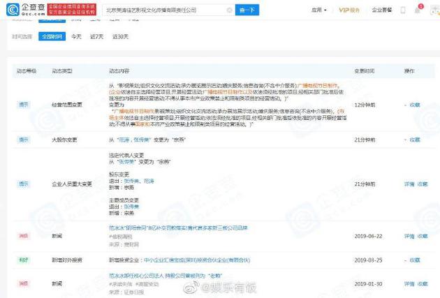Open 详情 for the 2019-06-22 news

(409, 236)
